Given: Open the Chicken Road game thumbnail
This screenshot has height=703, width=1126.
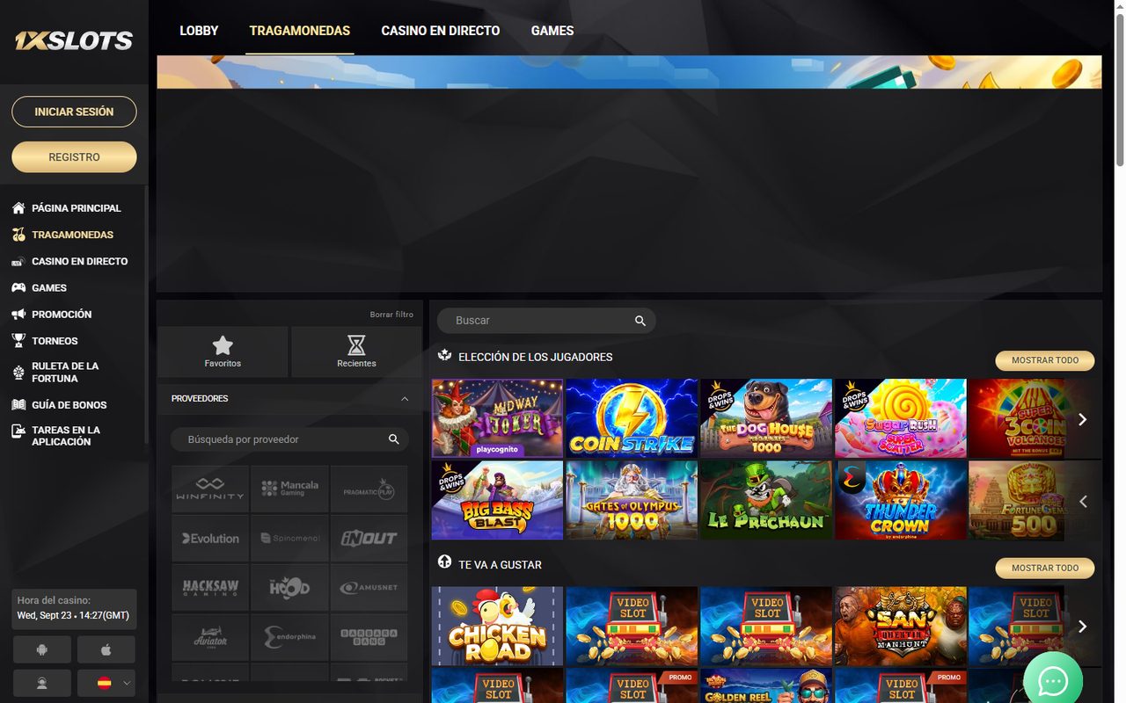Looking at the screenshot, I should 497,627.
